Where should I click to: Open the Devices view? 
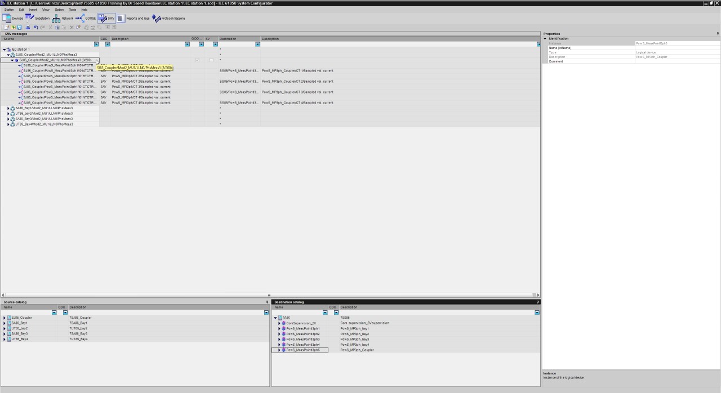(x=13, y=19)
